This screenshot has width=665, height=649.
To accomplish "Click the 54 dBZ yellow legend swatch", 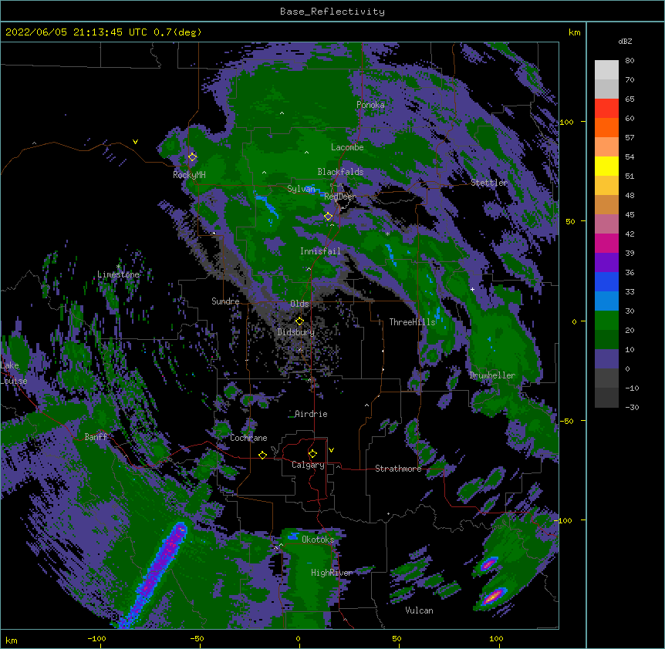I will 606,166.
